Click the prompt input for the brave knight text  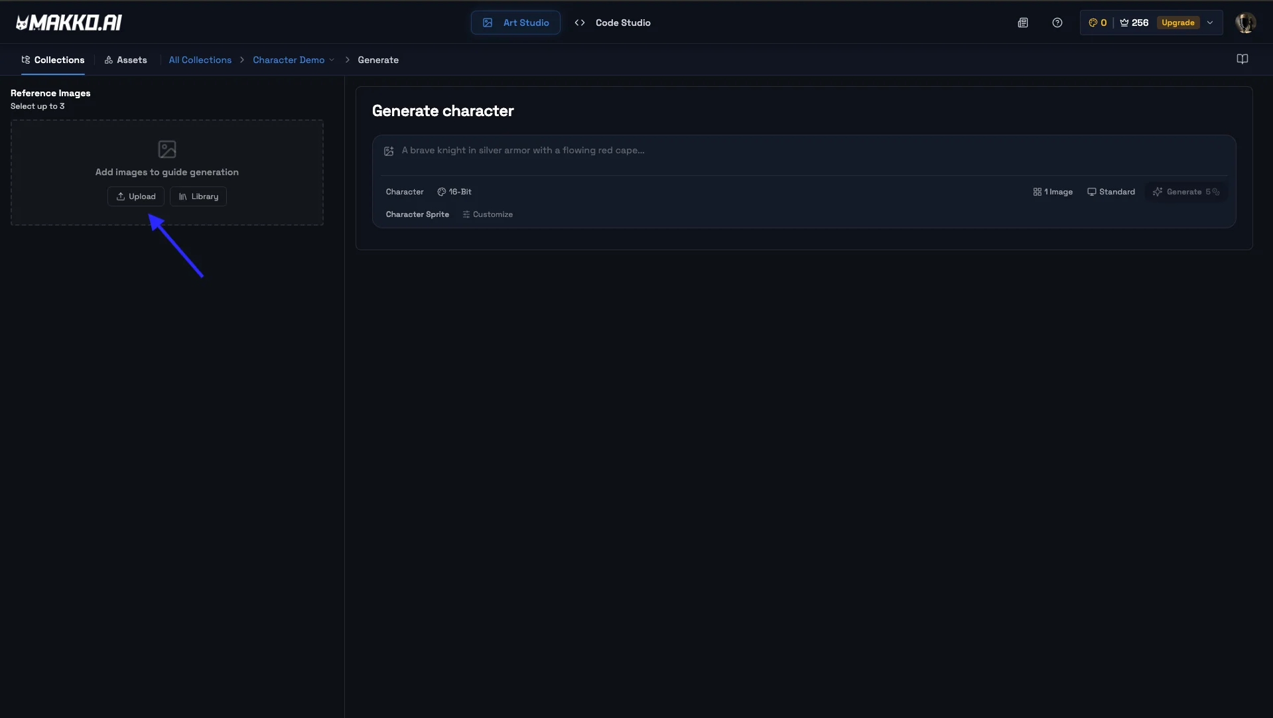597,151
